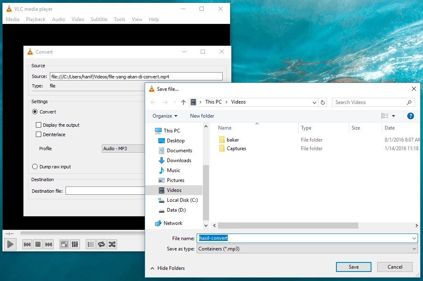Viewport: 423px width, 281px height.
Task: Select the Convert radio button
Action: tap(35, 112)
